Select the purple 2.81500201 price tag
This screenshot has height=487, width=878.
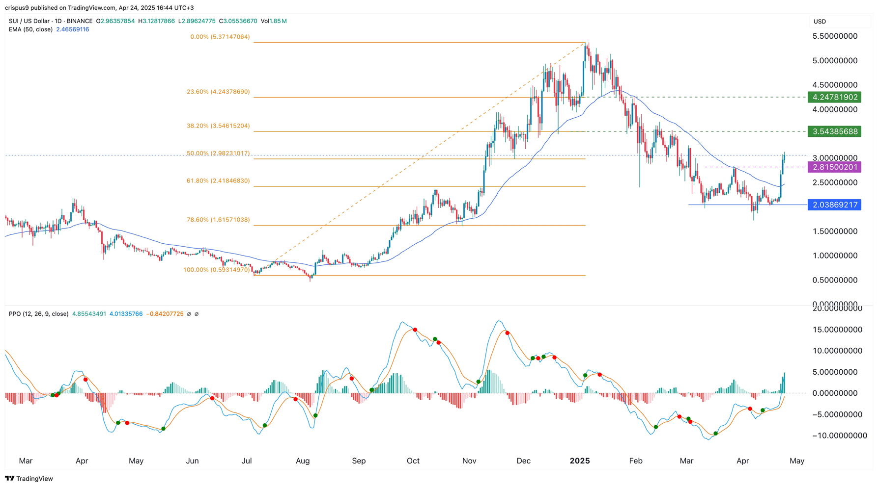click(x=834, y=167)
